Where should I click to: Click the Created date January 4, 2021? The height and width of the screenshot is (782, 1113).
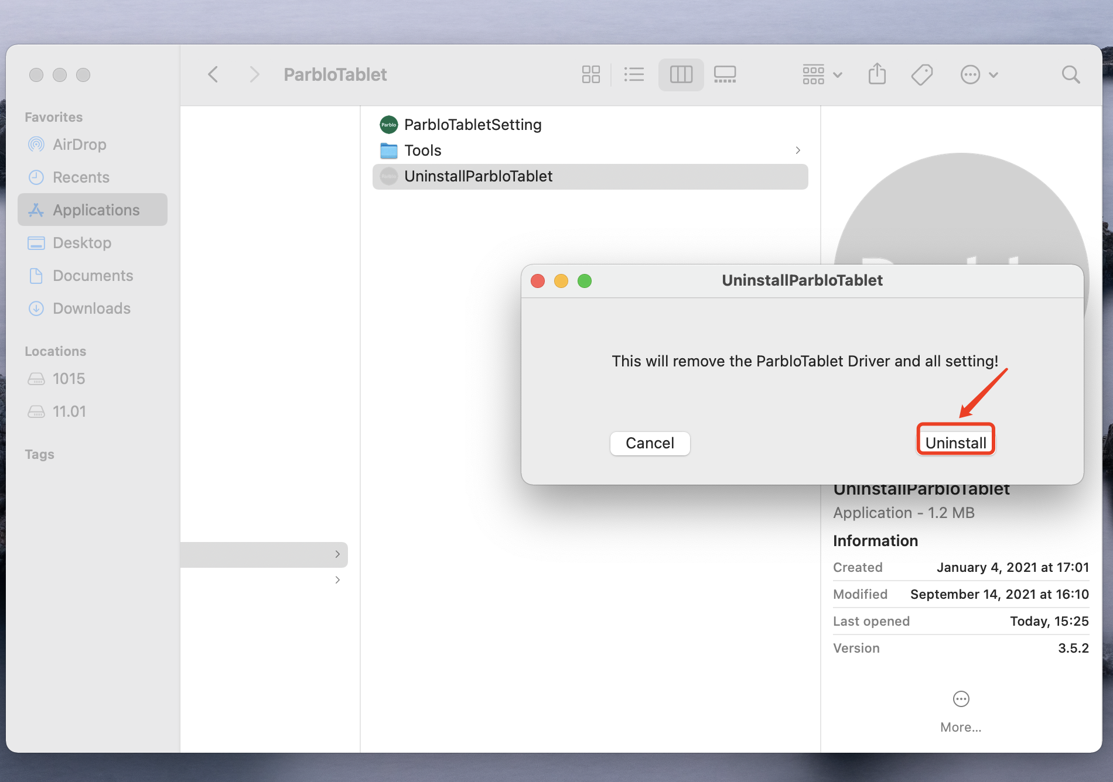(1012, 567)
